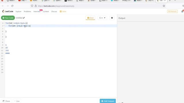This screenshot has width=184, height=103.
Task: Collapse the fold arrow on line 2
Action: pyautogui.click(x=4, y=26)
